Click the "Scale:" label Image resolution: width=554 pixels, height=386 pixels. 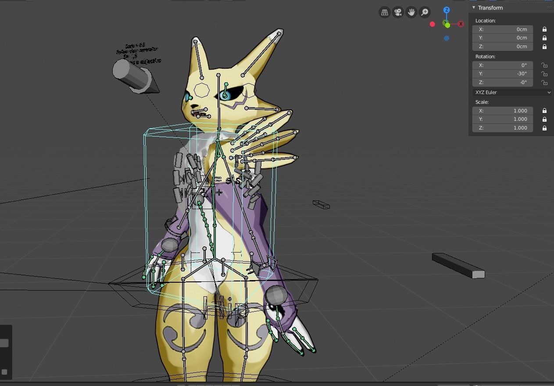(x=482, y=102)
